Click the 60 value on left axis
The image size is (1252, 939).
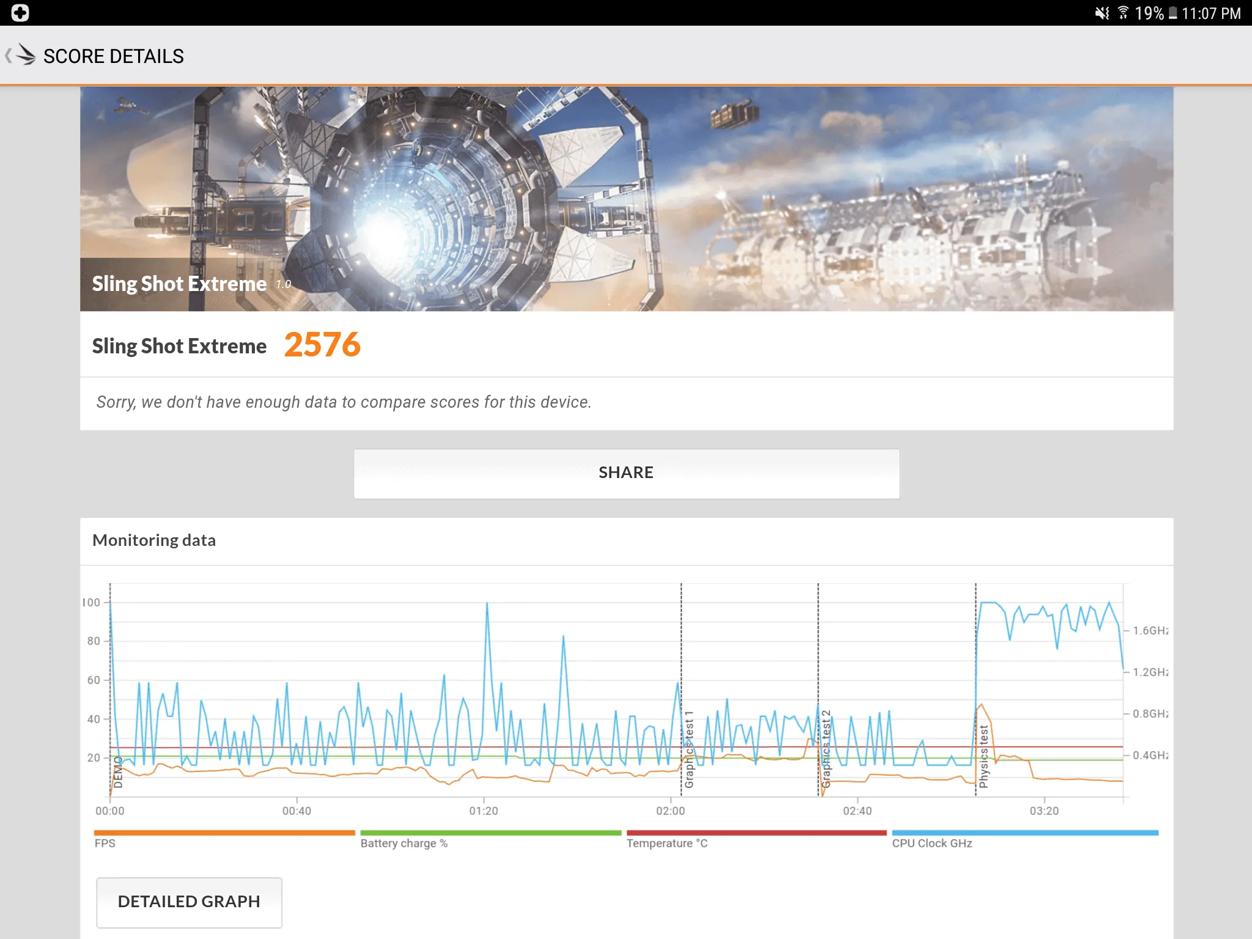tap(94, 680)
